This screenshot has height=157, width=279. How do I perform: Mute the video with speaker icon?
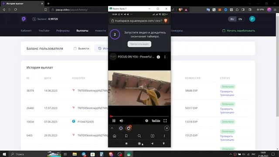(121, 121)
